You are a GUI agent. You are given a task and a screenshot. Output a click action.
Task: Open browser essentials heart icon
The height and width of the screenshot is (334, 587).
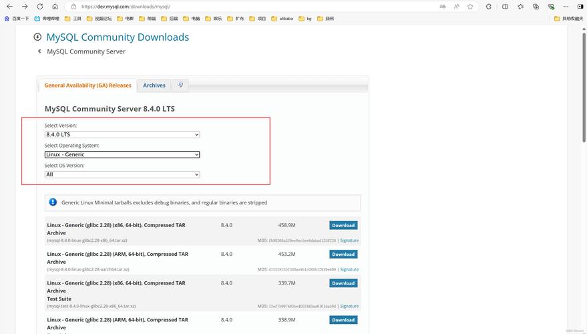(551, 7)
